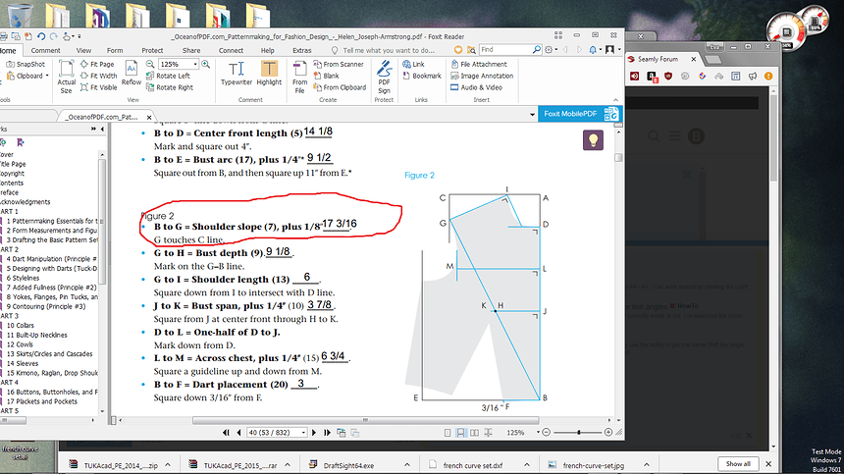Open bookmark 6 Stylelines
Image resolution: width=844 pixels, height=474 pixels.
pyautogui.click(x=24, y=278)
